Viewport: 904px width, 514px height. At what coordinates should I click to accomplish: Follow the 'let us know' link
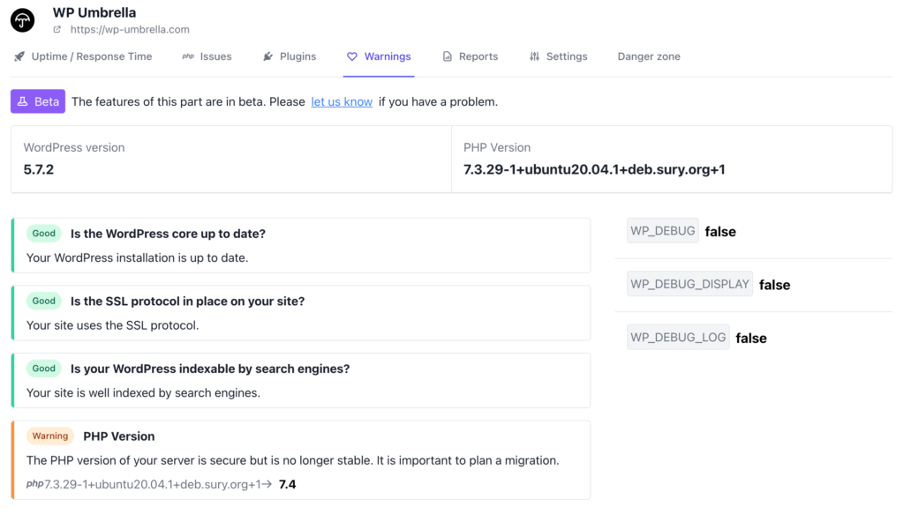[x=342, y=102]
